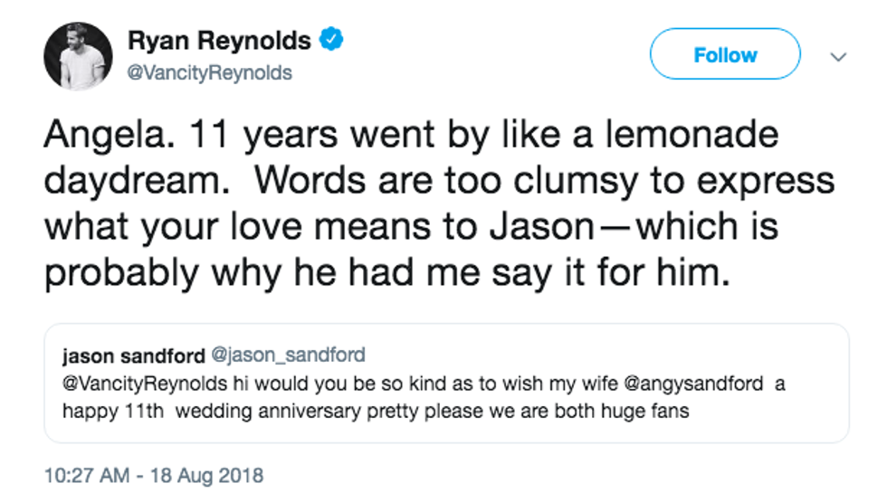887x502 pixels.
Task: Open the Ryan Reynolds display name link
Action: 219,41
